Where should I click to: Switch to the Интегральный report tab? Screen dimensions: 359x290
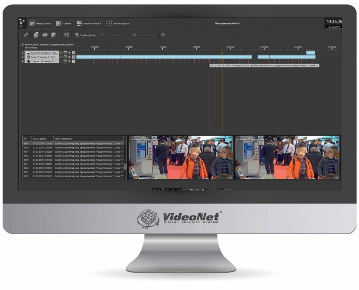tap(40, 23)
